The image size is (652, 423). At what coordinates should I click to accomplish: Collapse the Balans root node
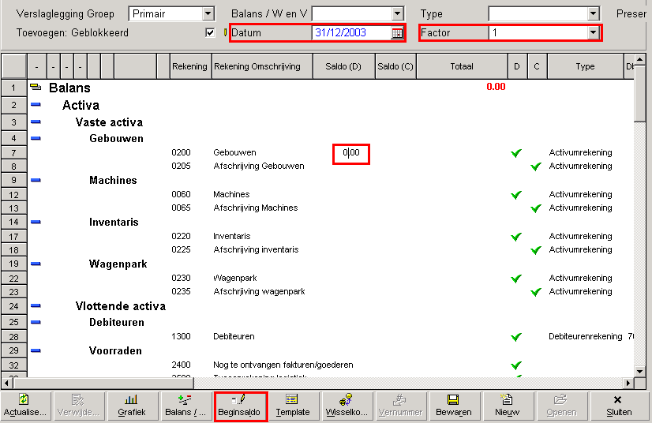click(36, 87)
